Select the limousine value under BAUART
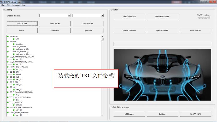This screenshot has height=122, width=217. (x=19, y=44)
